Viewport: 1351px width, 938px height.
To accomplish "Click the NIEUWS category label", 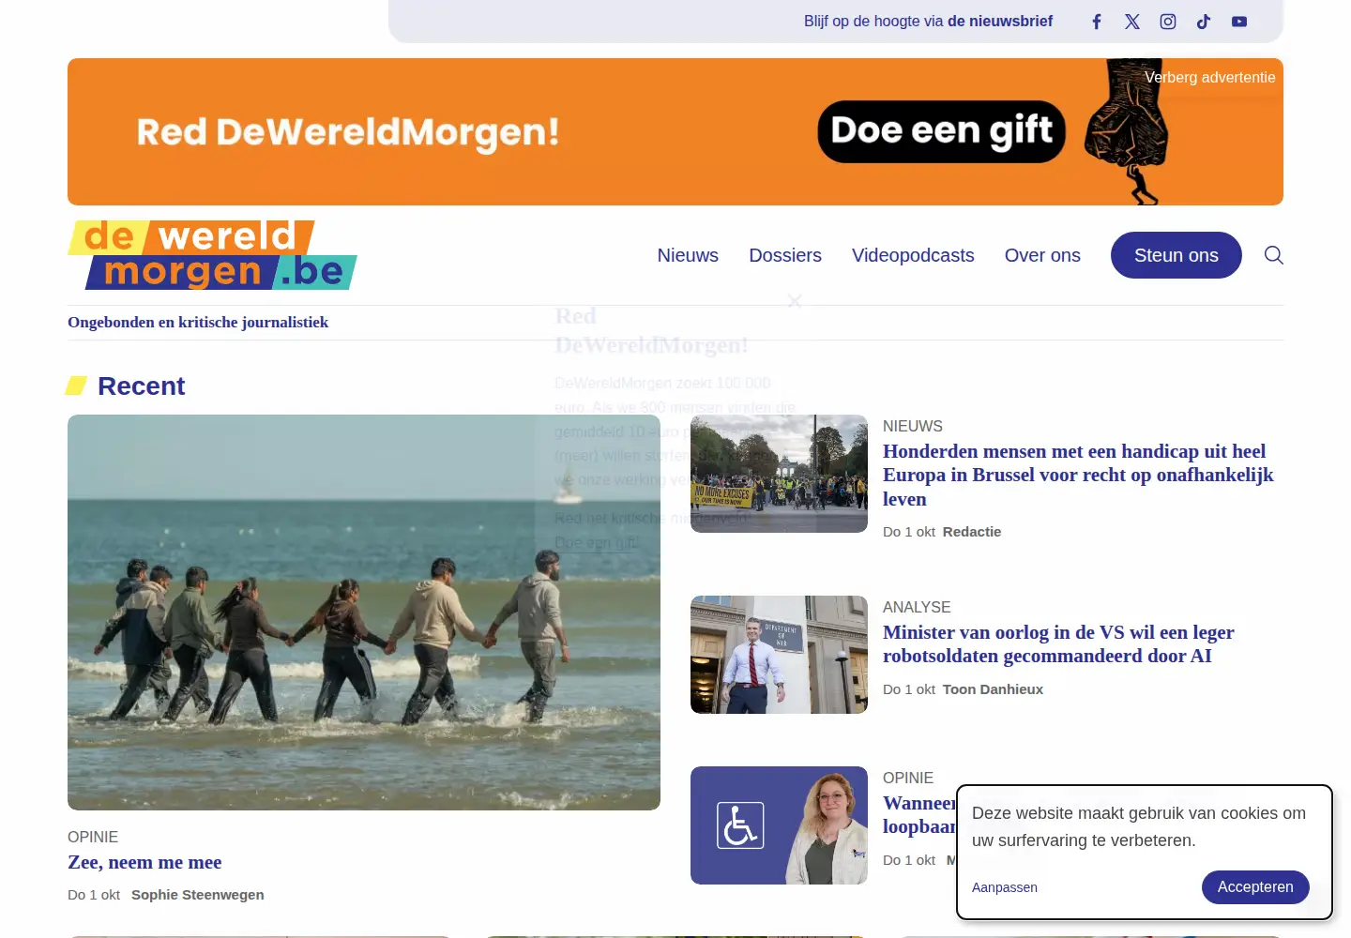I will (x=913, y=426).
